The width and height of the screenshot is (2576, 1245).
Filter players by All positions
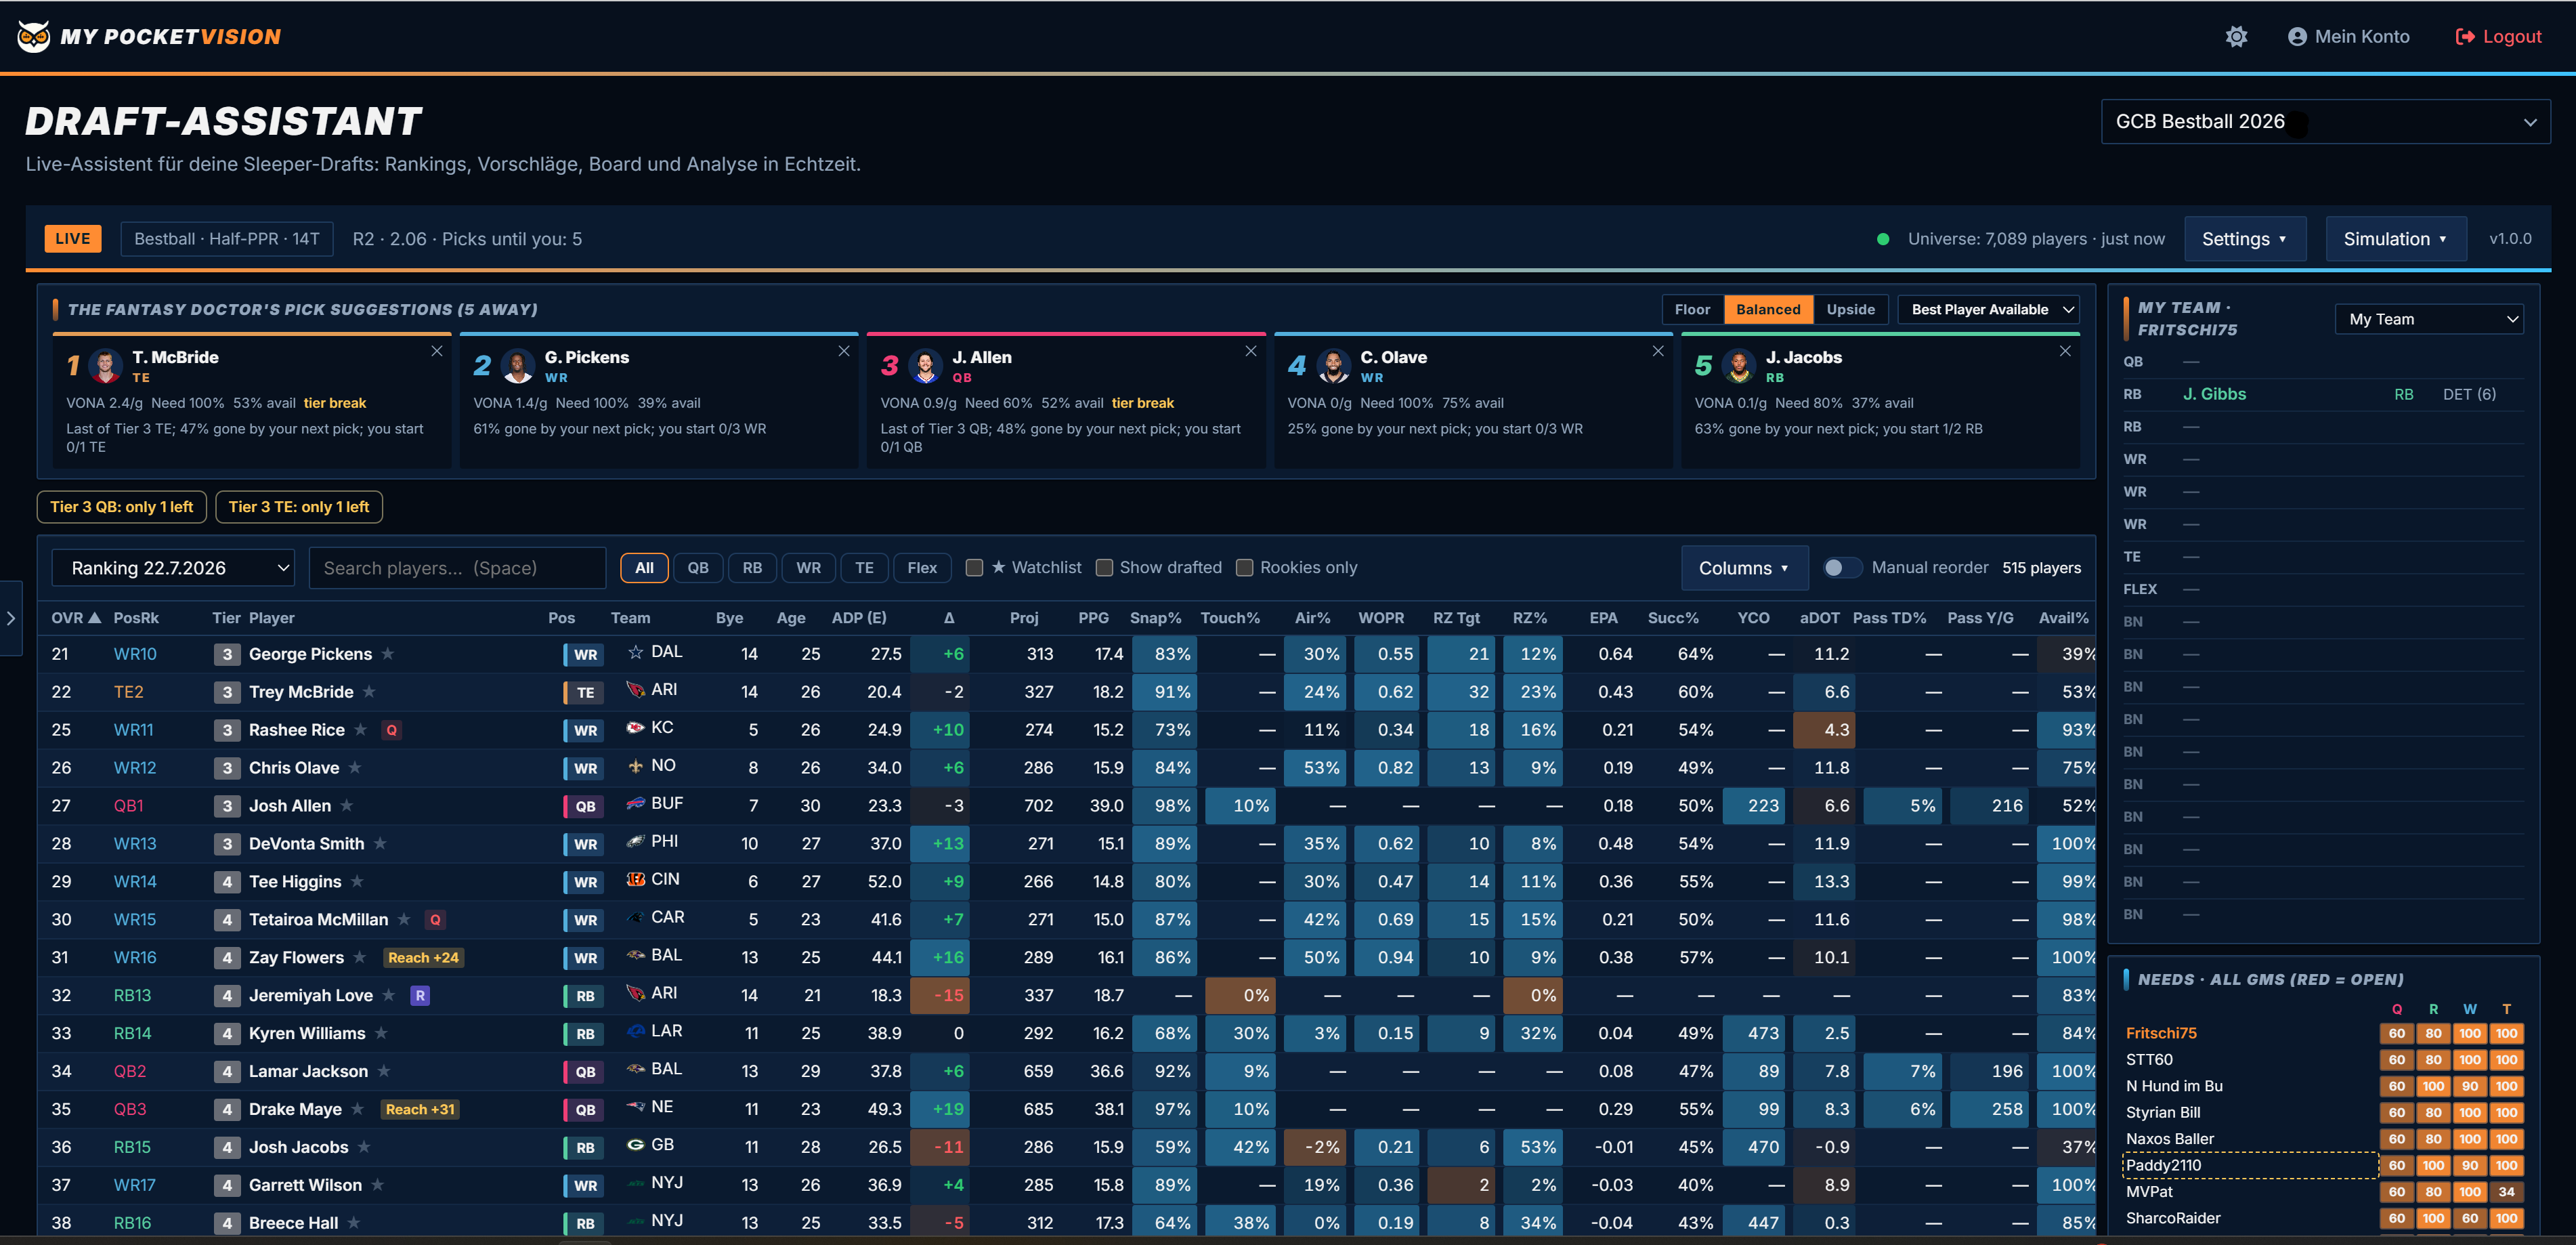click(644, 568)
